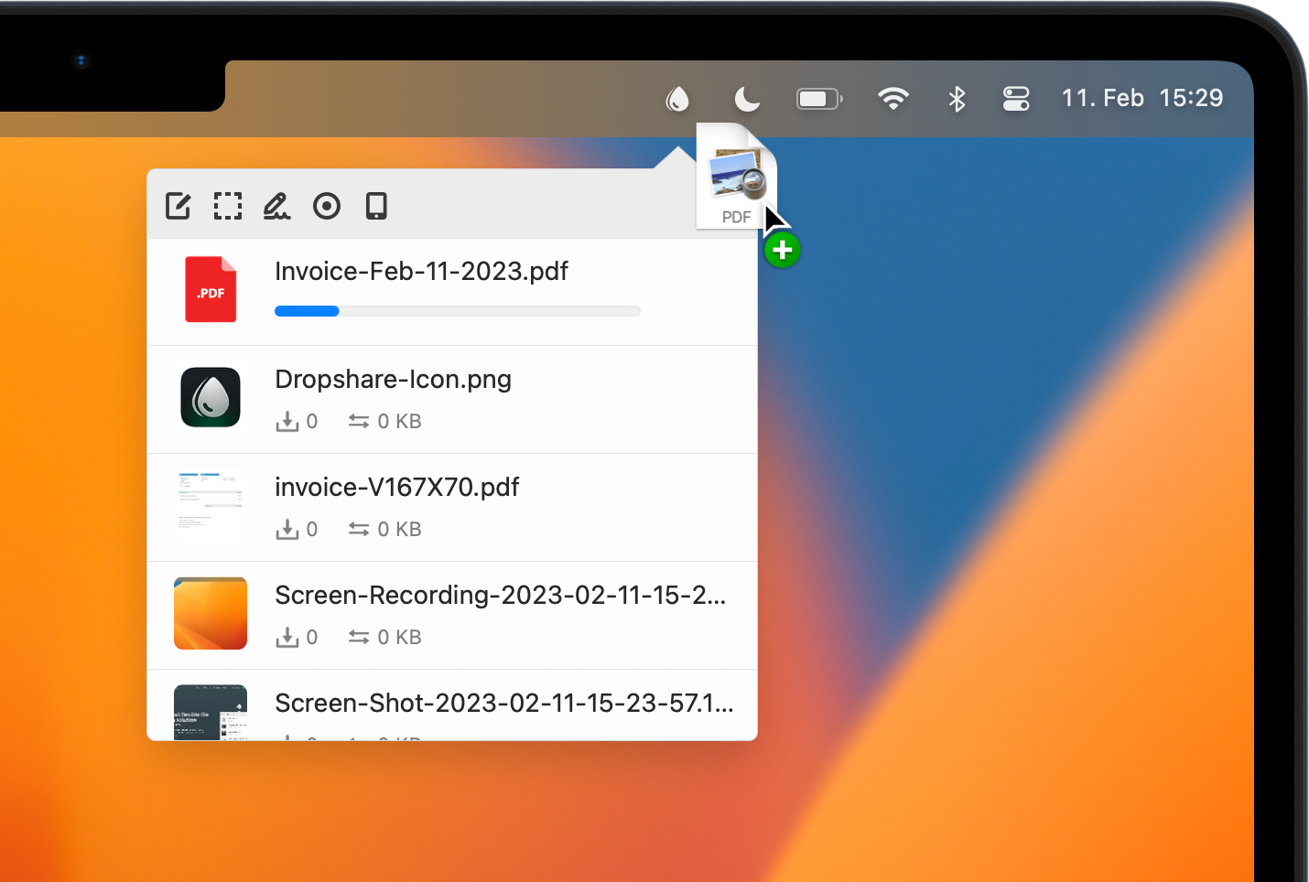Click transfer size icon for Dropshare-Icon.png
This screenshot has height=882, width=1309.
[x=359, y=421]
